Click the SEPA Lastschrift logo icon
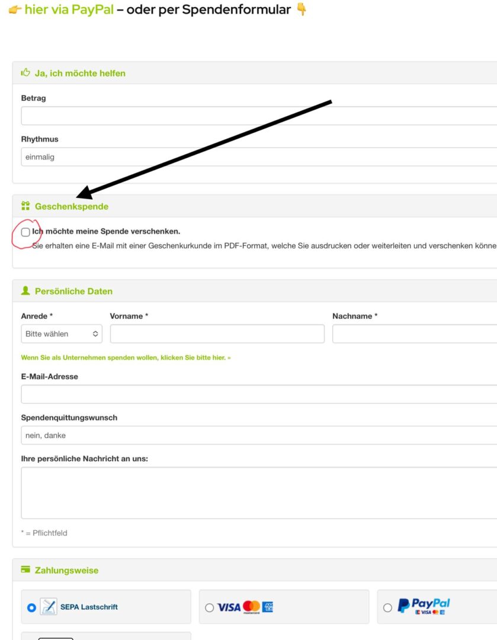This screenshot has height=640, width=497. 49,607
